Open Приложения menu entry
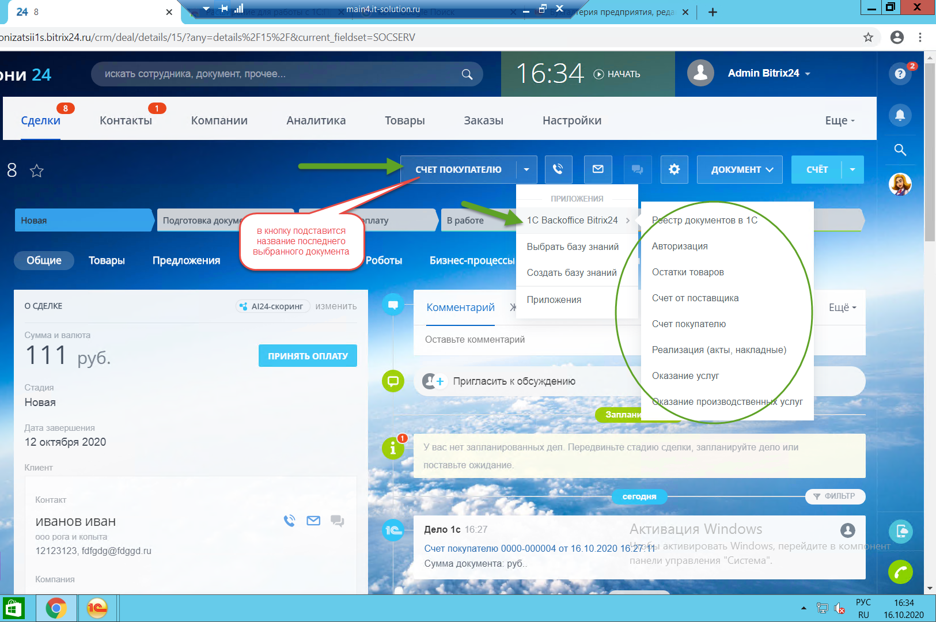 [x=554, y=299]
